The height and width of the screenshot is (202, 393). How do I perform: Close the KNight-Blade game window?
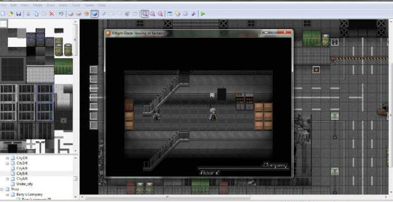[285, 33]
